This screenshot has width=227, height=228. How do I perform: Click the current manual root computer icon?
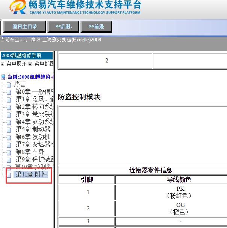[3, 77]
